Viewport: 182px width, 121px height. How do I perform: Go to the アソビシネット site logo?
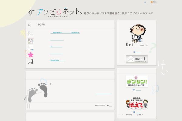coord(55,12)
